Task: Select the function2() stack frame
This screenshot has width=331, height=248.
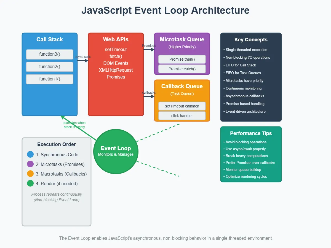Action: click(x=50, y=67)
